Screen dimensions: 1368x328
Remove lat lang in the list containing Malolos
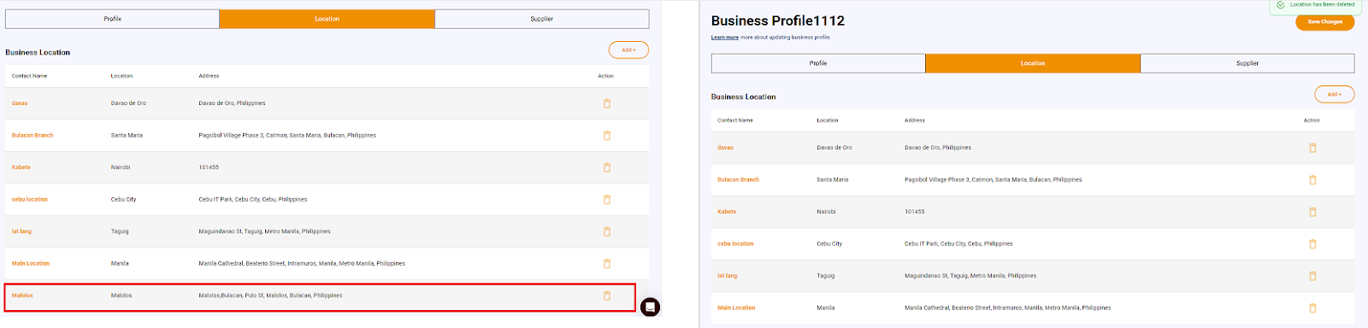(x=607, y=231)
